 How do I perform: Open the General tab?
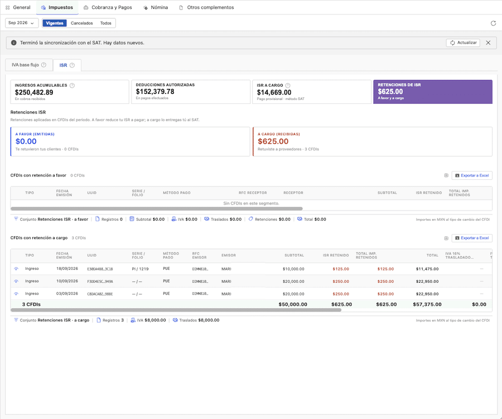pyautogui.click(x=18, y=7)
